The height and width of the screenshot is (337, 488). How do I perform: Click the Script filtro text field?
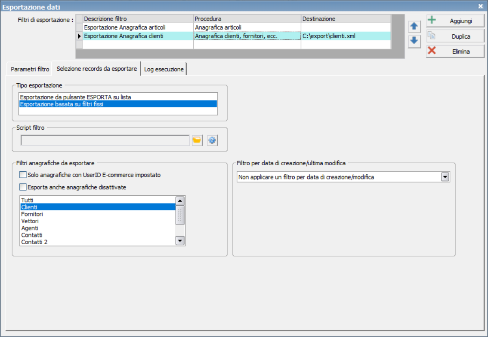(x=105, y=140)
